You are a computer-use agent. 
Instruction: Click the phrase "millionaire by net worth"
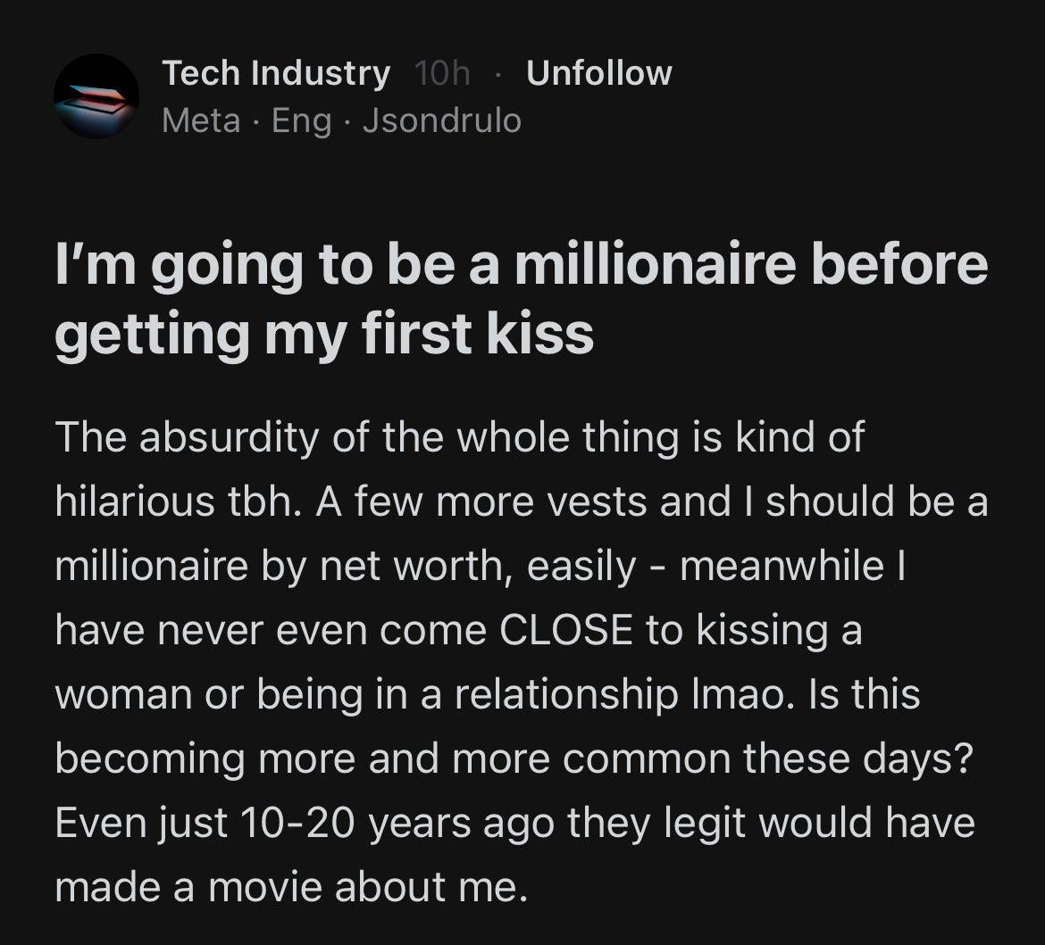tap(282, 567)
